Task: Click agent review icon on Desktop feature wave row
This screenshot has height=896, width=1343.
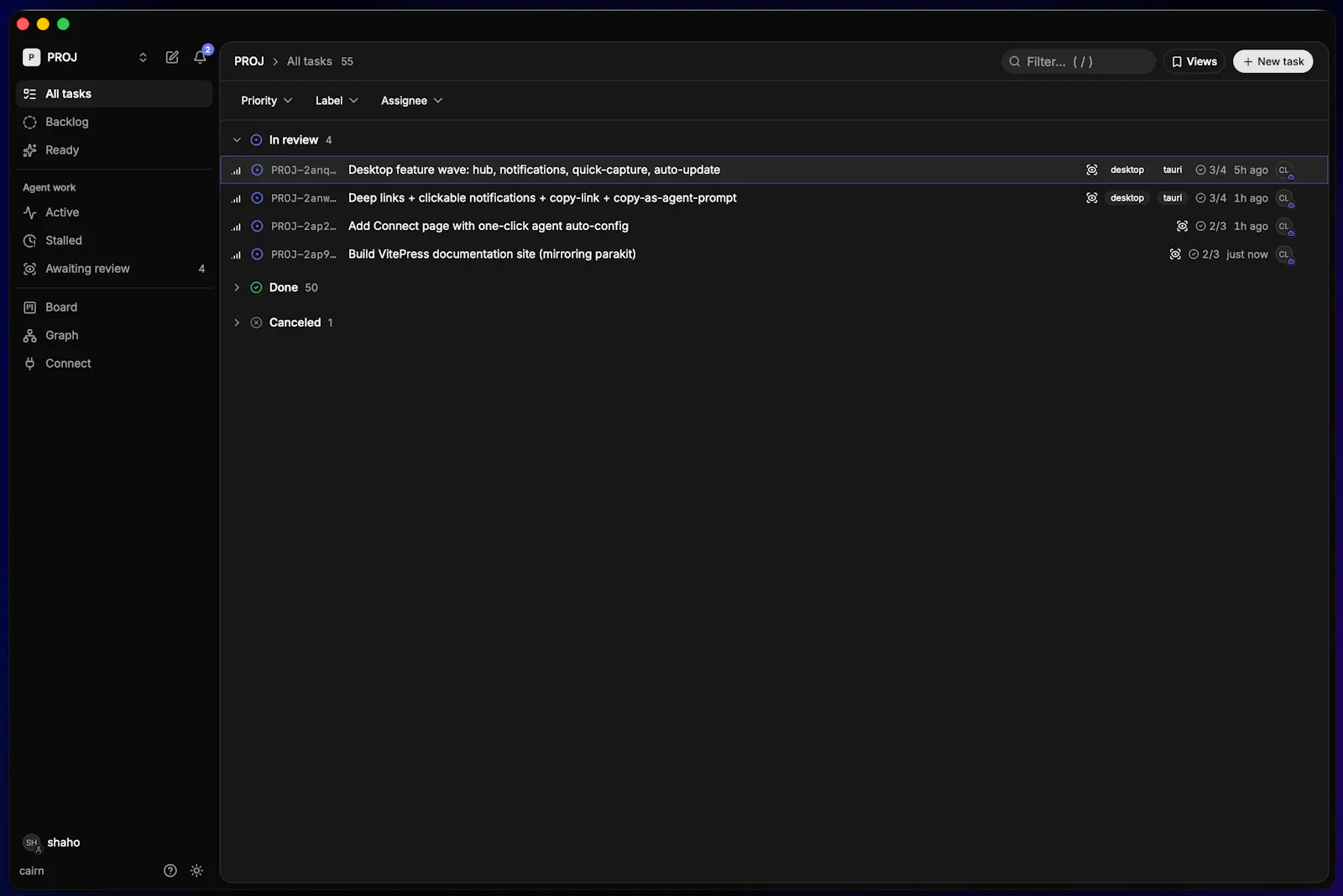Action: tap(1092, 170)
